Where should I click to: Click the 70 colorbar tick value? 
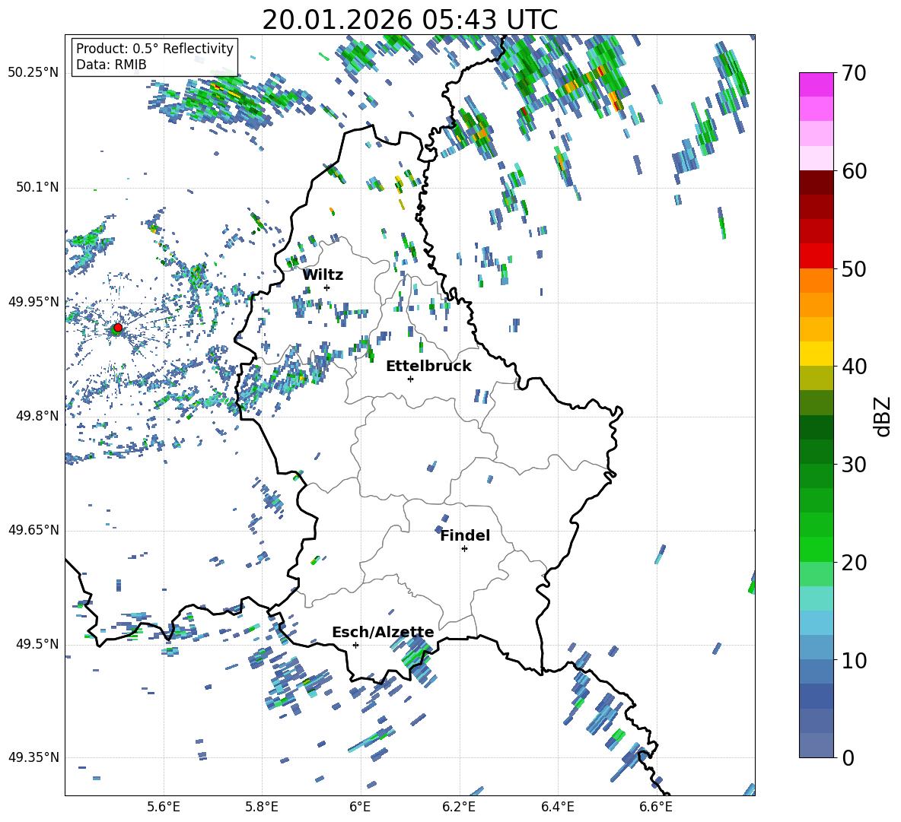coord(854,73)
